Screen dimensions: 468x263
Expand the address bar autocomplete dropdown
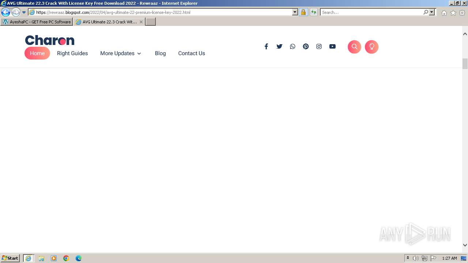[x=295, y=12]
